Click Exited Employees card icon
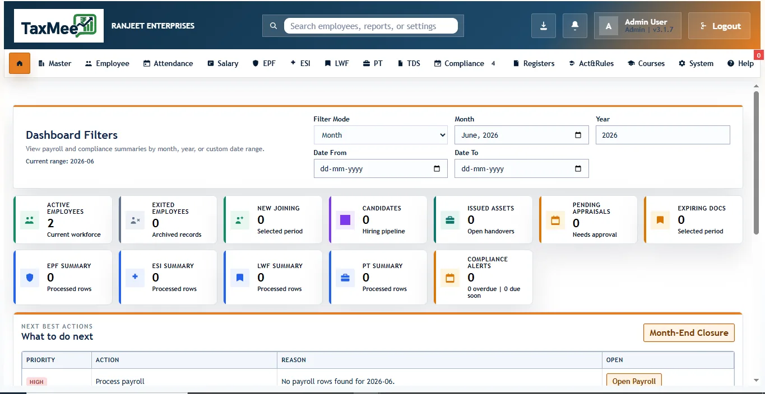Image resolution: width=765 pixels, height=394 pixels. pyautogui.click(x=135, y=220)
